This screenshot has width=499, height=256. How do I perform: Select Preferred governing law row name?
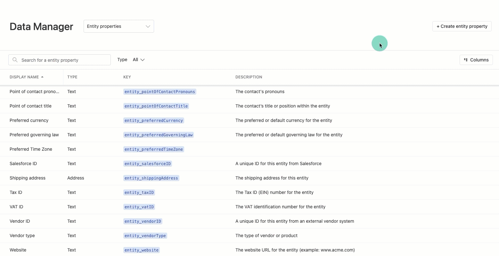point(34,135)
